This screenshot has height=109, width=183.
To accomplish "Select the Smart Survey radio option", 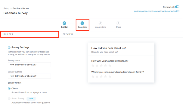I will (x=9, y=98).
